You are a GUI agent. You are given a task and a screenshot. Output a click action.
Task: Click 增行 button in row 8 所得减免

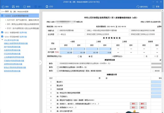133,108
